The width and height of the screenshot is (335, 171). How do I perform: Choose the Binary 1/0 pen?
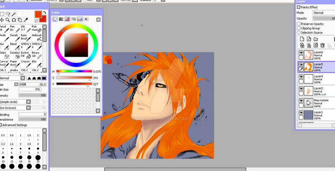tap(37, 55)
